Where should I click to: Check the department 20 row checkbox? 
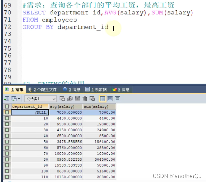click(7, 124)
